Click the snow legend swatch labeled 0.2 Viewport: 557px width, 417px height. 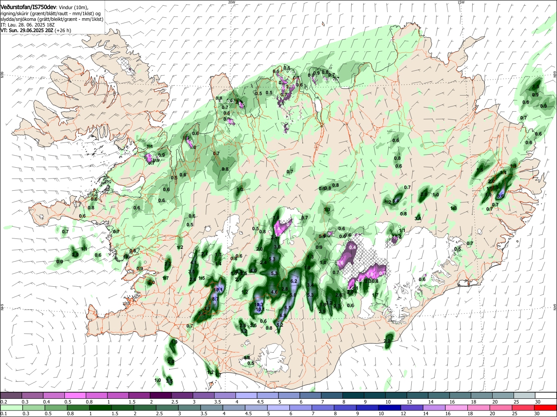[x=11, y=395]
